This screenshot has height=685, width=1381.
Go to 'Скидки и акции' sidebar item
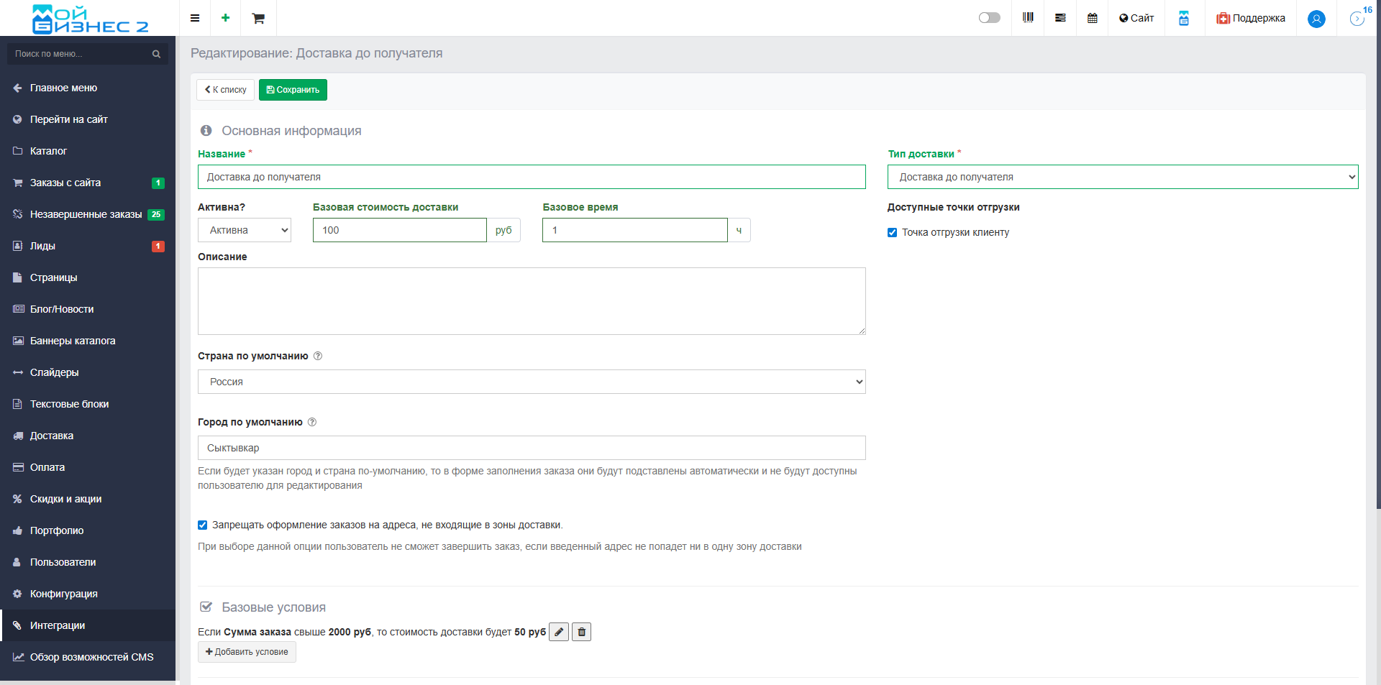[x=65, y=499]
